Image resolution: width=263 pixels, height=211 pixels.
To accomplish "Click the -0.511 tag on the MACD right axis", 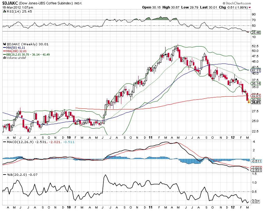I will (x=256, y=161).
